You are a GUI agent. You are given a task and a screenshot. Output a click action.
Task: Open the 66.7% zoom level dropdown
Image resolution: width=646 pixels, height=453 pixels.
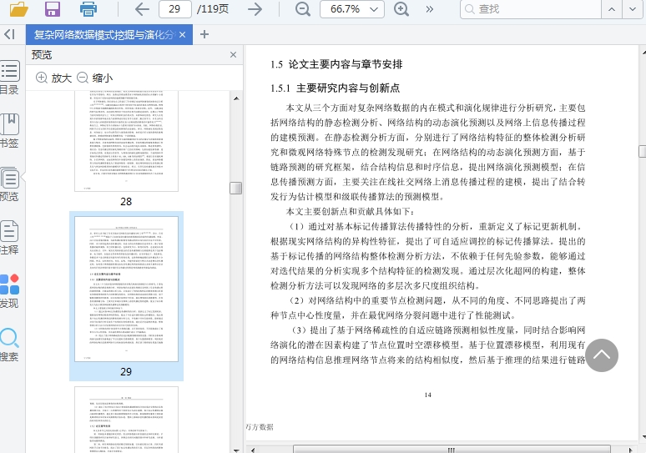coord(352,9)
